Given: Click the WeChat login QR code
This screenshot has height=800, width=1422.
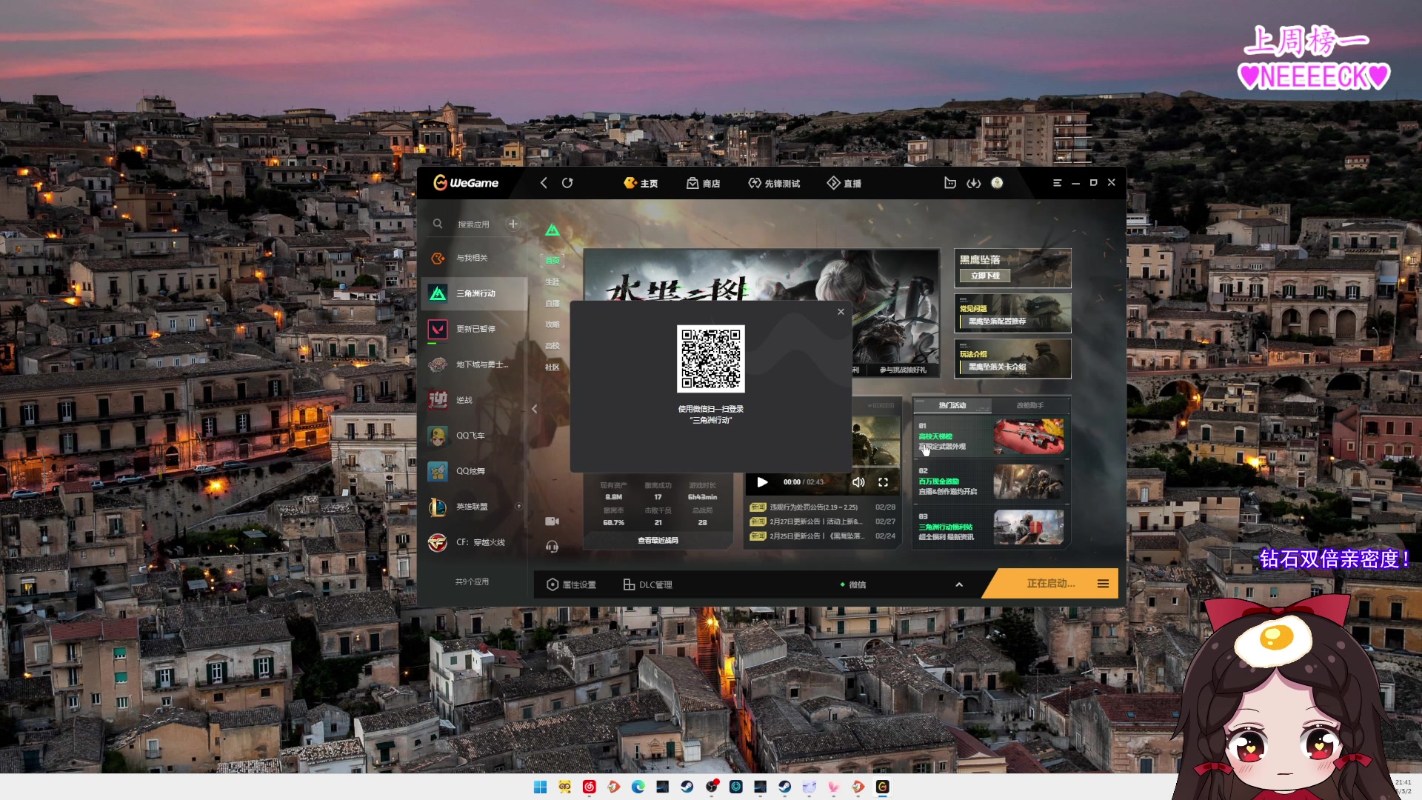Looking at the screenshot, I should (x=710, y=359).
